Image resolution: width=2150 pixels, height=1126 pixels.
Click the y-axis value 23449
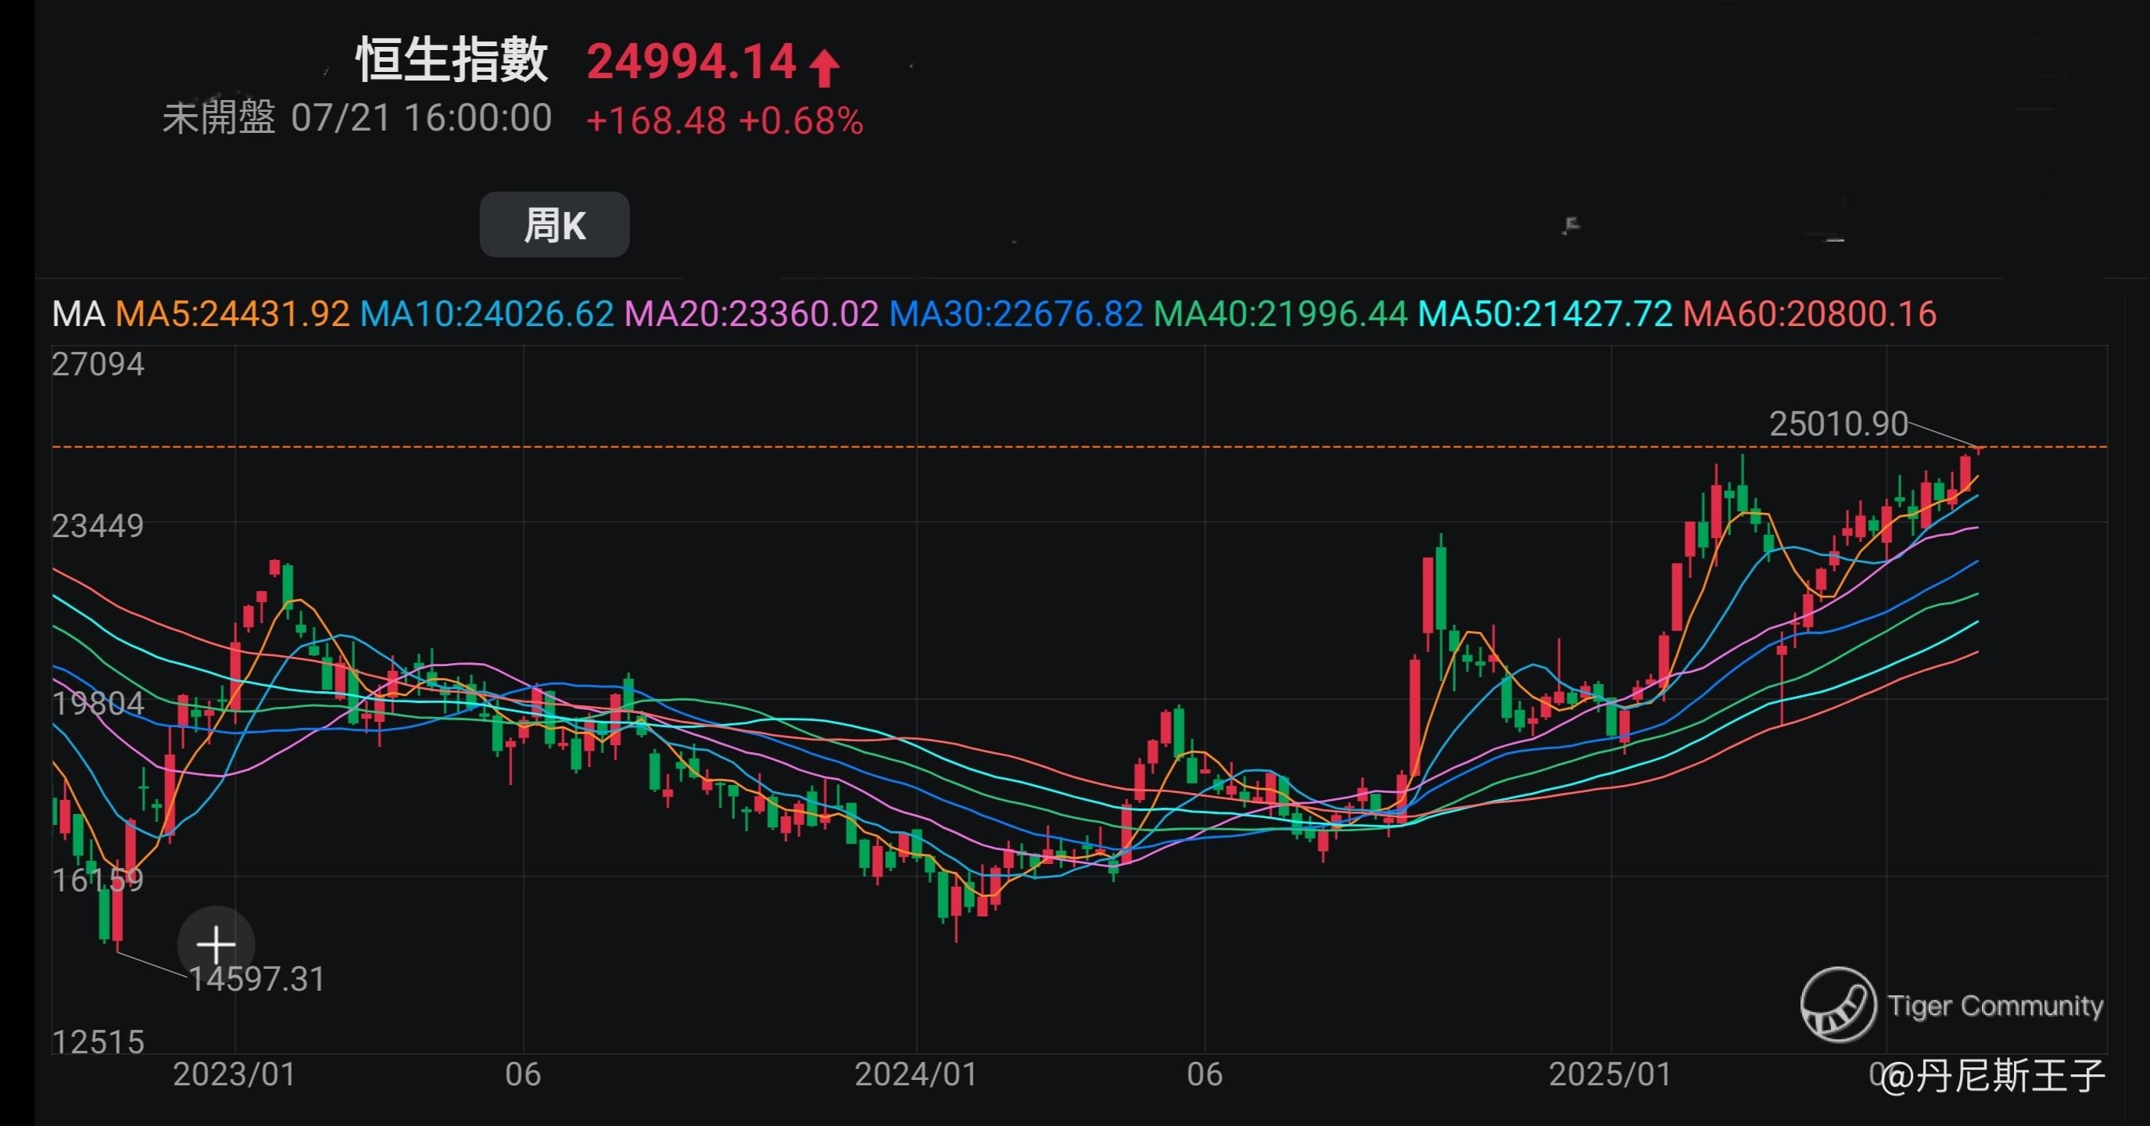(98, 525)
